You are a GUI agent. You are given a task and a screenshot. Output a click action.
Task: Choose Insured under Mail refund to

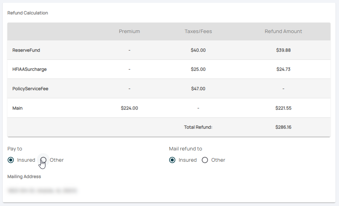point(172,160)
